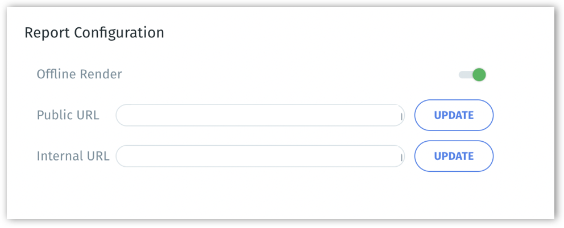564x228 pixels.
Task: Disable offline rendering with the green switch
Action: tap(473, 74)
